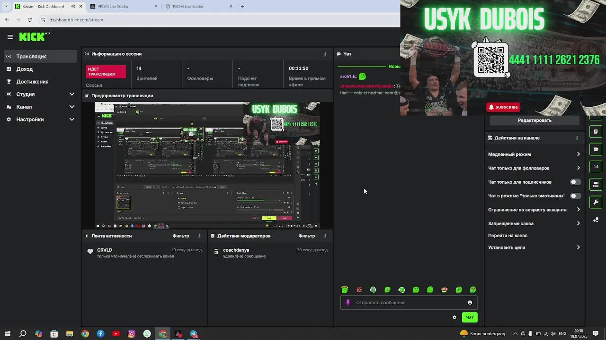This screenshot has height=340, width=606.
Task: Expand the Студия sidebar menu
Action: coord(39,94)
